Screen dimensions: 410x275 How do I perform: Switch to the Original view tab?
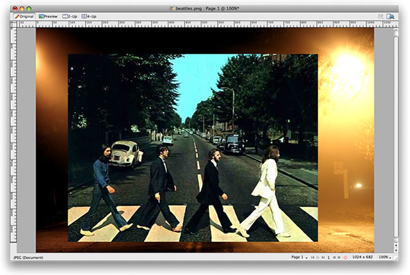pyautogui.click(x=24, y=16)
